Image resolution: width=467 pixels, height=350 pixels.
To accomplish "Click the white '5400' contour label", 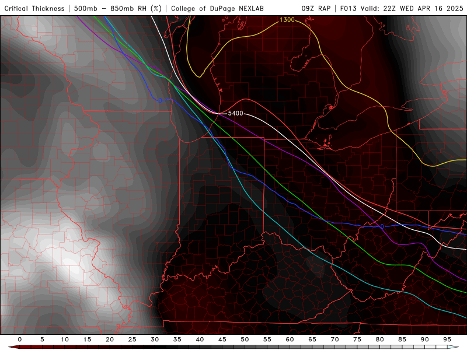I will (x=236, y=113).
